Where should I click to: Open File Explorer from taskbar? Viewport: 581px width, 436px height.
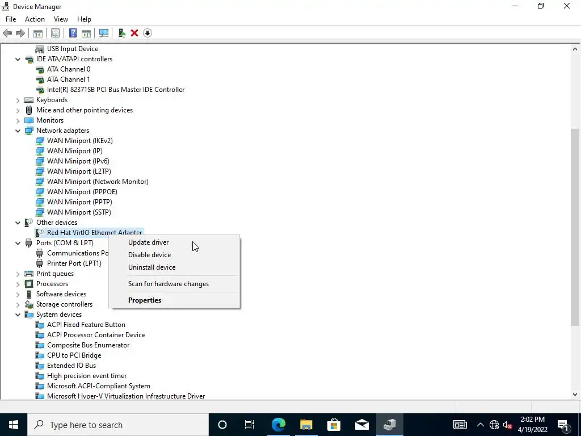click(x=306, y=425)
